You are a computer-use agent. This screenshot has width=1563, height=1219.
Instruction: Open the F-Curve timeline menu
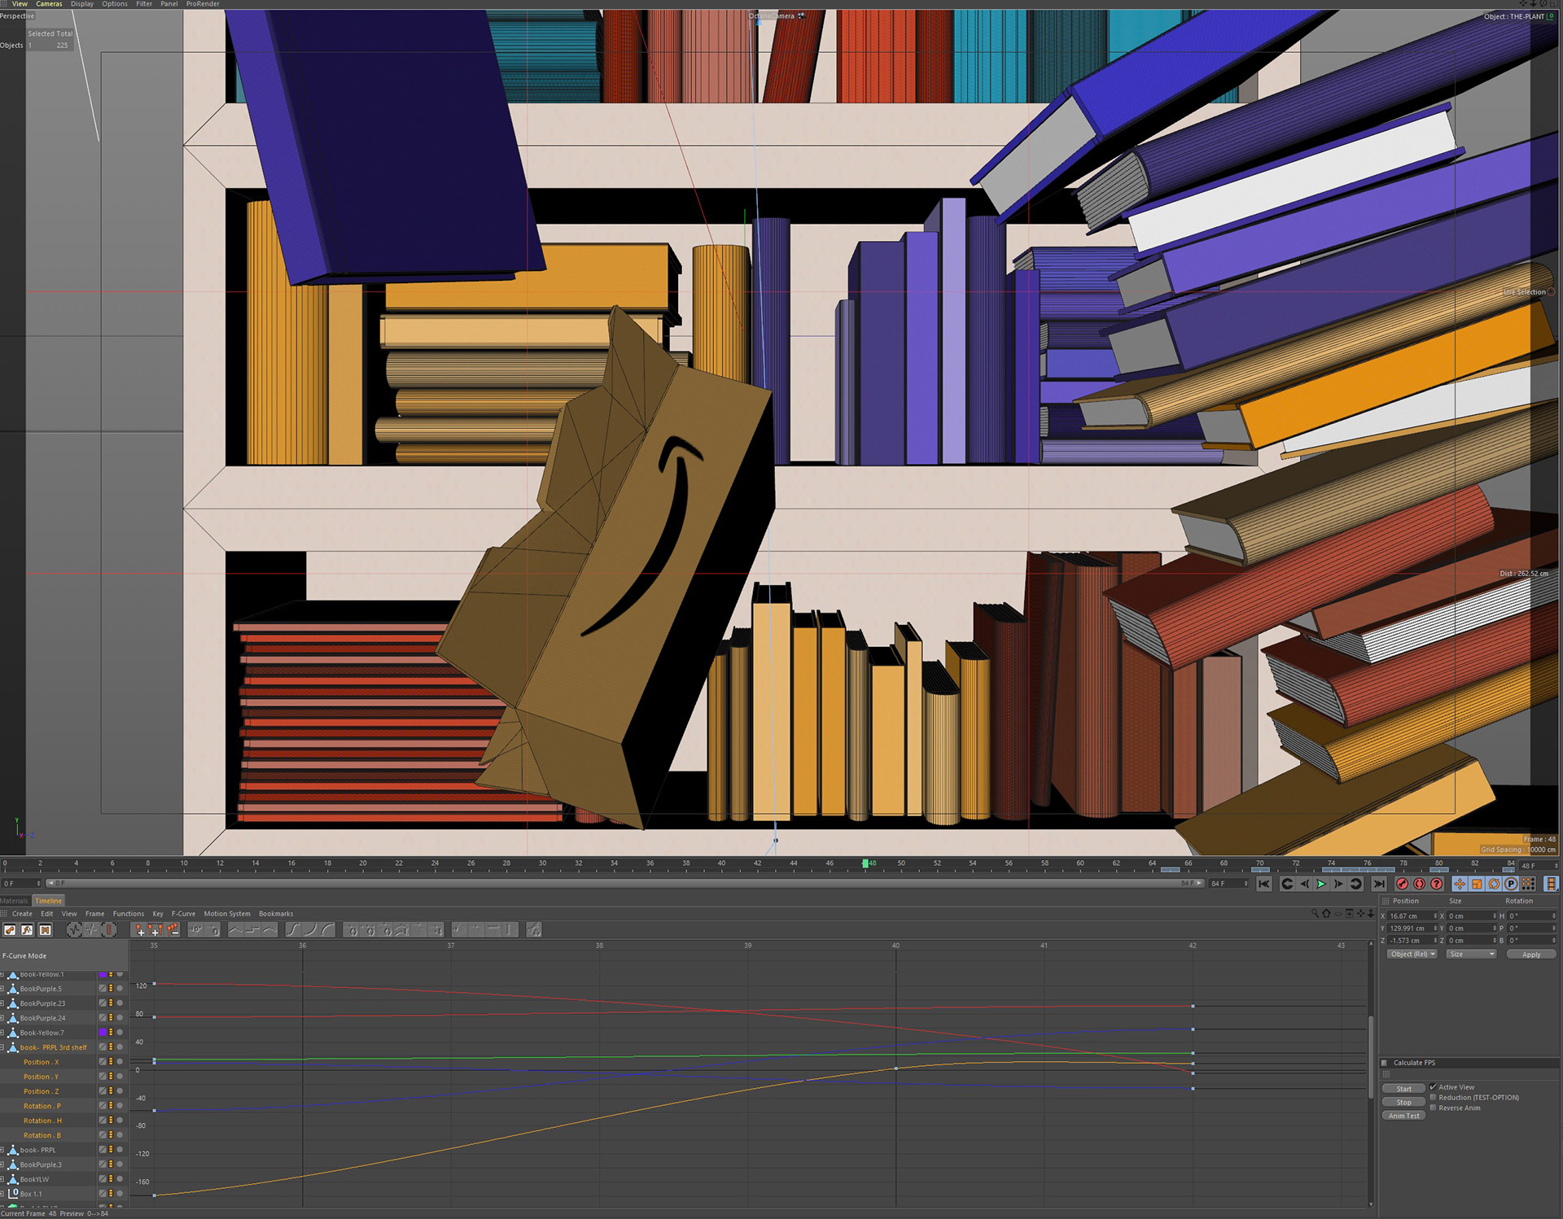tap(183, 914)
